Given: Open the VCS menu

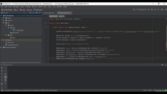Looking at the screenshot, I should 54,7.
